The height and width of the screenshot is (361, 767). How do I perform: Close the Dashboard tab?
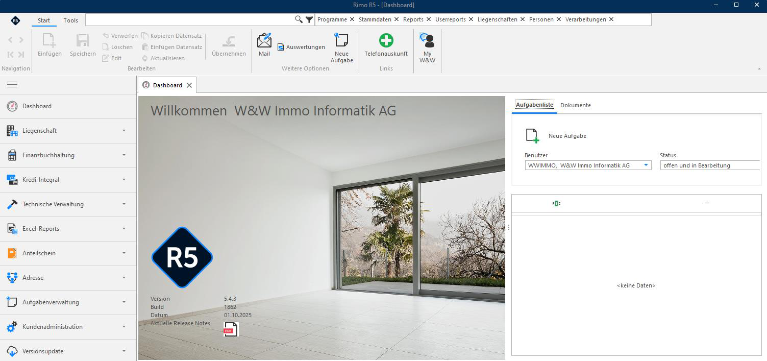point(189,85)
